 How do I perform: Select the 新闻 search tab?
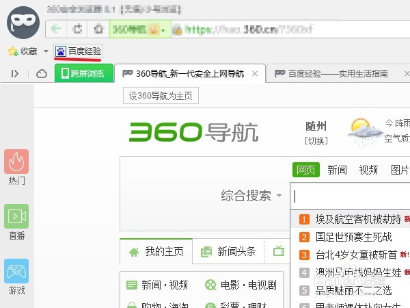point(337,170)
